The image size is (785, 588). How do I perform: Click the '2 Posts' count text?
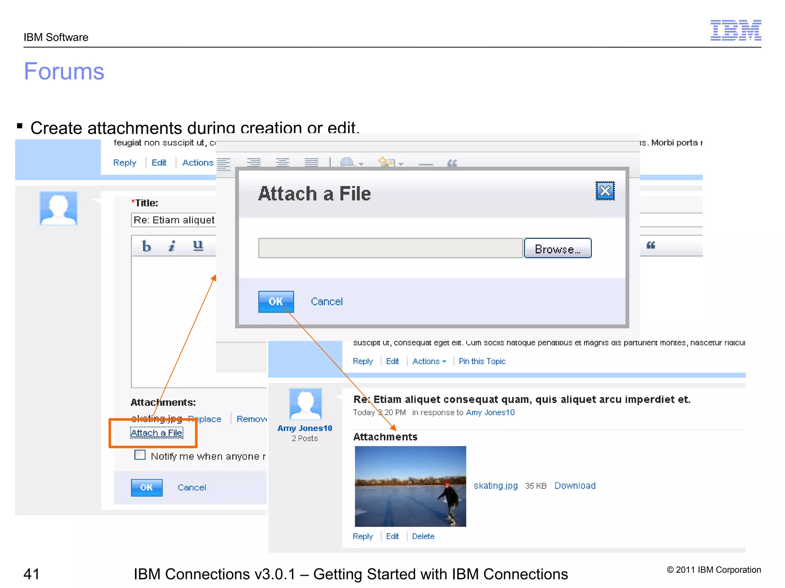pos(305,439)
